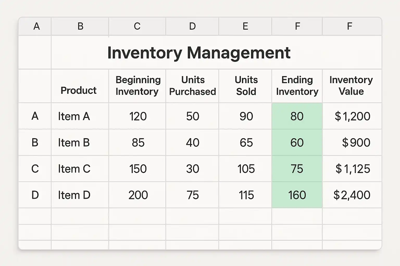Select the green cell showing 75
The width and height of the screenshot is (400, 266).
[297, 169]
